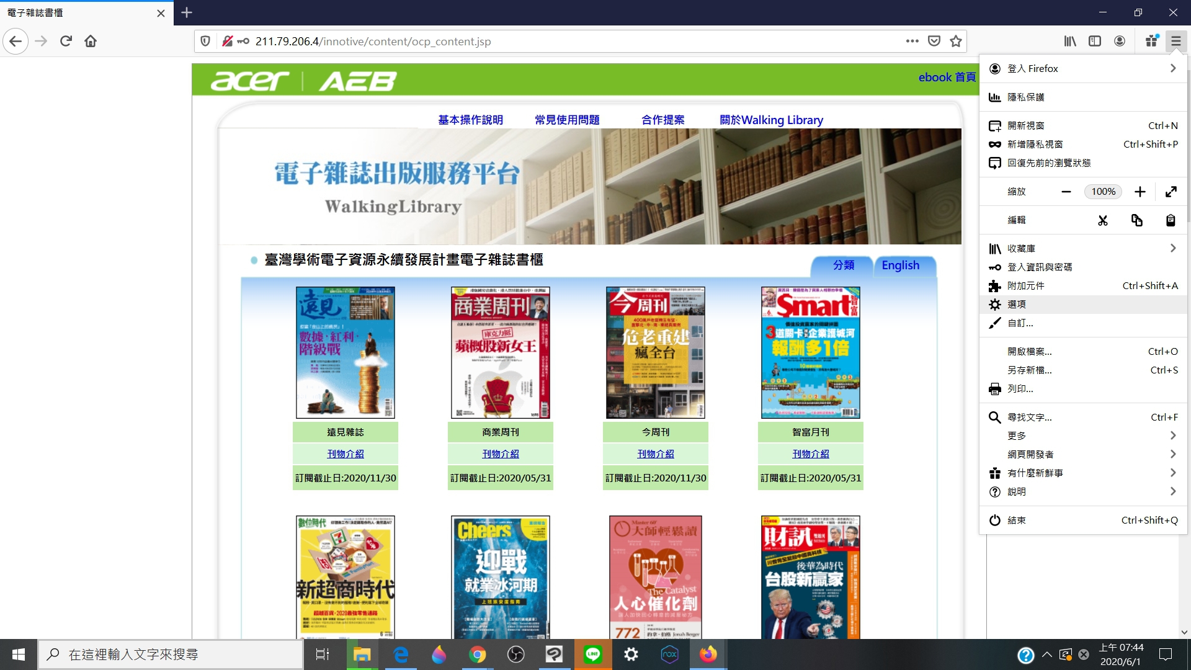Click the Paste clipboard icon
This screenshot has width=1191, height=670.
(1171, 220)
